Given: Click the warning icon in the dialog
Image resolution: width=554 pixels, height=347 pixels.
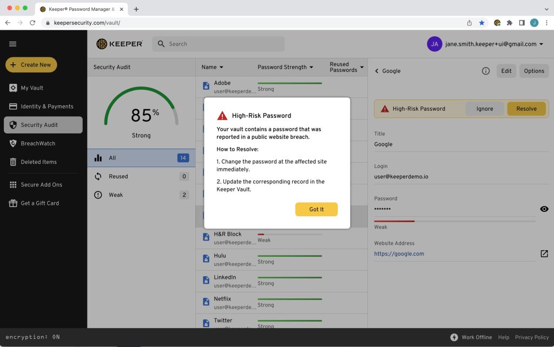Looking at the screenshot, I should [222, 116].
